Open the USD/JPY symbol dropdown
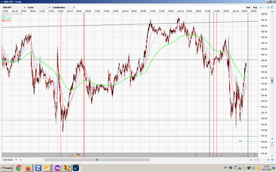Image resolution: width=276 pixels, height=172 pixels. pos(14,7)
